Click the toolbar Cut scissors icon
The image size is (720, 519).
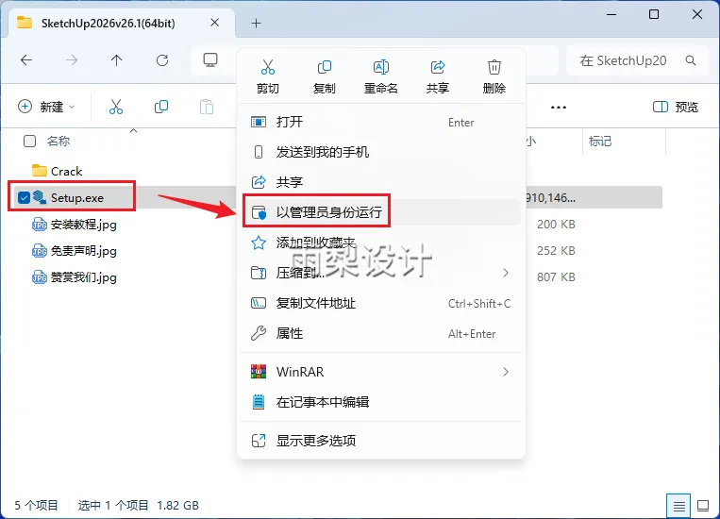pos(116,107)
